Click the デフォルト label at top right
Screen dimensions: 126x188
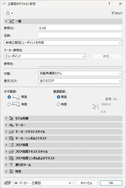pos(117,13)
